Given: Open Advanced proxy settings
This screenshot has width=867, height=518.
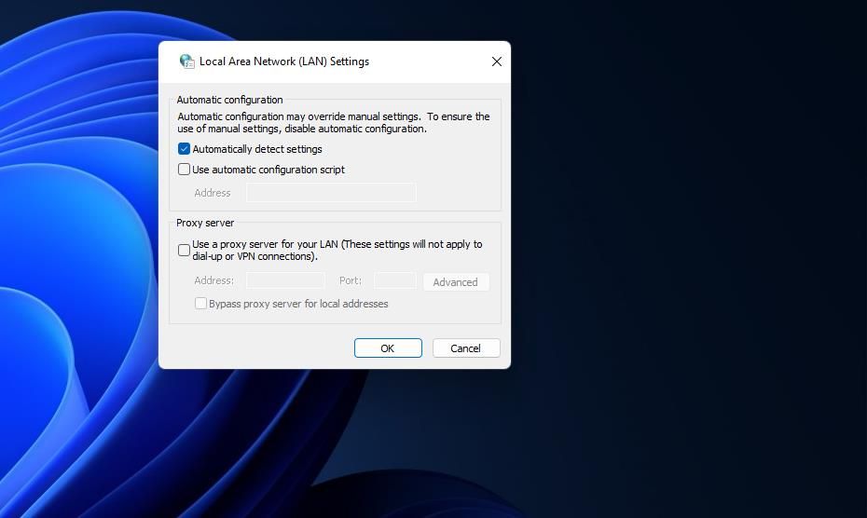Looking at the screenshot, I should (456, 282).
